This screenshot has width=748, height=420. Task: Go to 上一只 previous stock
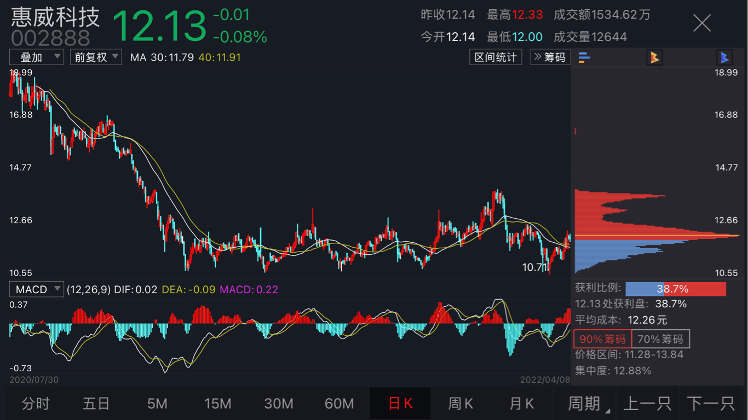(x=647, y=404)
